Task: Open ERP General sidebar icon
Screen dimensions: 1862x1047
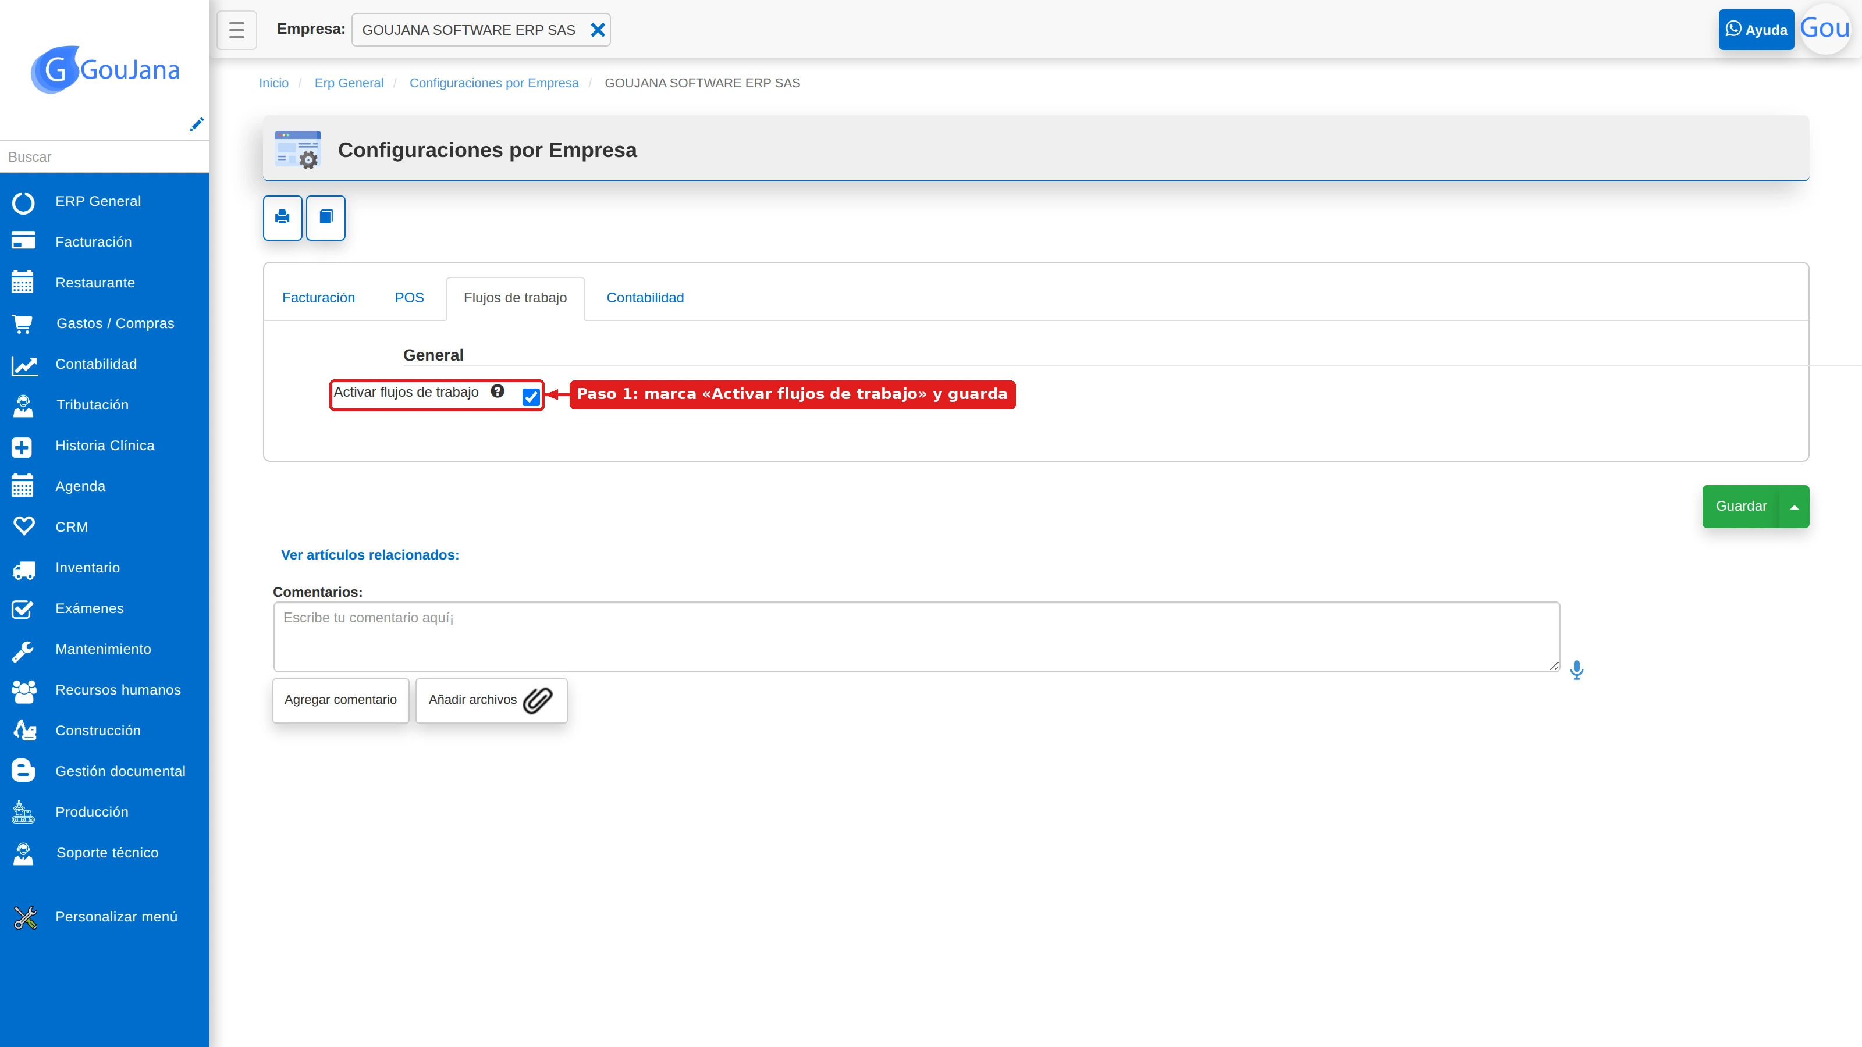Action: tap(23, 202)
